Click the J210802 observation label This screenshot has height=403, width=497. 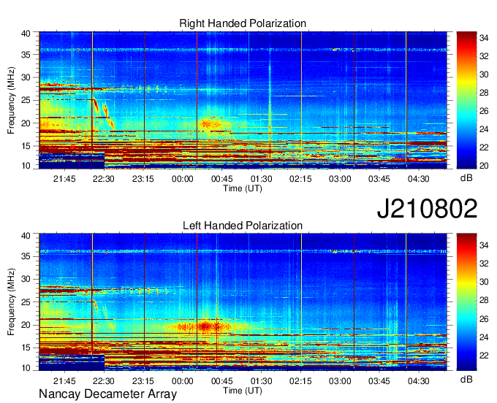click(x=427, y=209)
